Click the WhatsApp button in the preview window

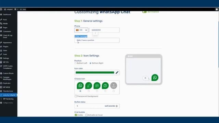tap(155, 78)
